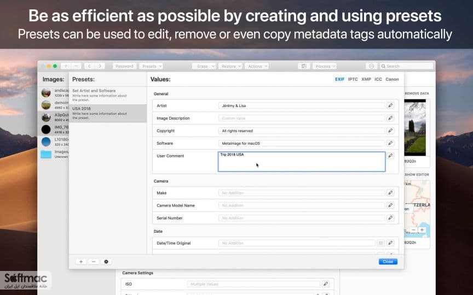The width and height of the screenshot is (473, 295).
Task: Click the pencil icon beside Camera Model Name
Action: (390, 205)
